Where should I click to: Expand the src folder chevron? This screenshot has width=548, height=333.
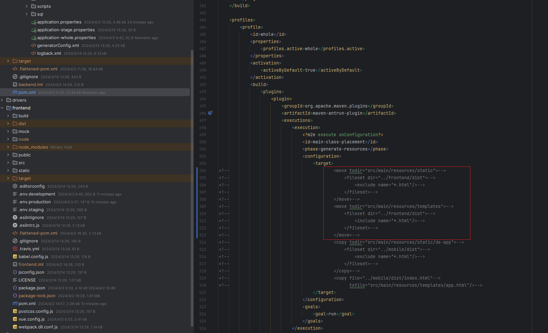[x=8, y=163]
